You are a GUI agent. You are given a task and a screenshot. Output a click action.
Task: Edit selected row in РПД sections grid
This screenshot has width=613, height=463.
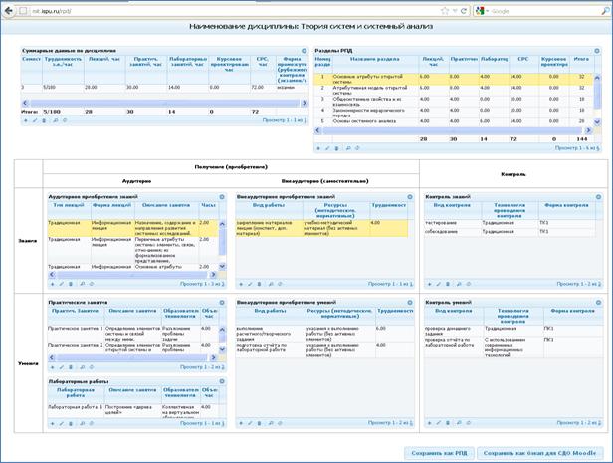coord(327,148)
